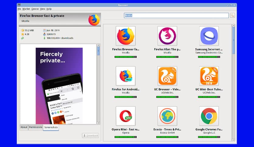The image size is (254, 147).
Task: Switch to the Permissions tab
Action: pos(36,127)
